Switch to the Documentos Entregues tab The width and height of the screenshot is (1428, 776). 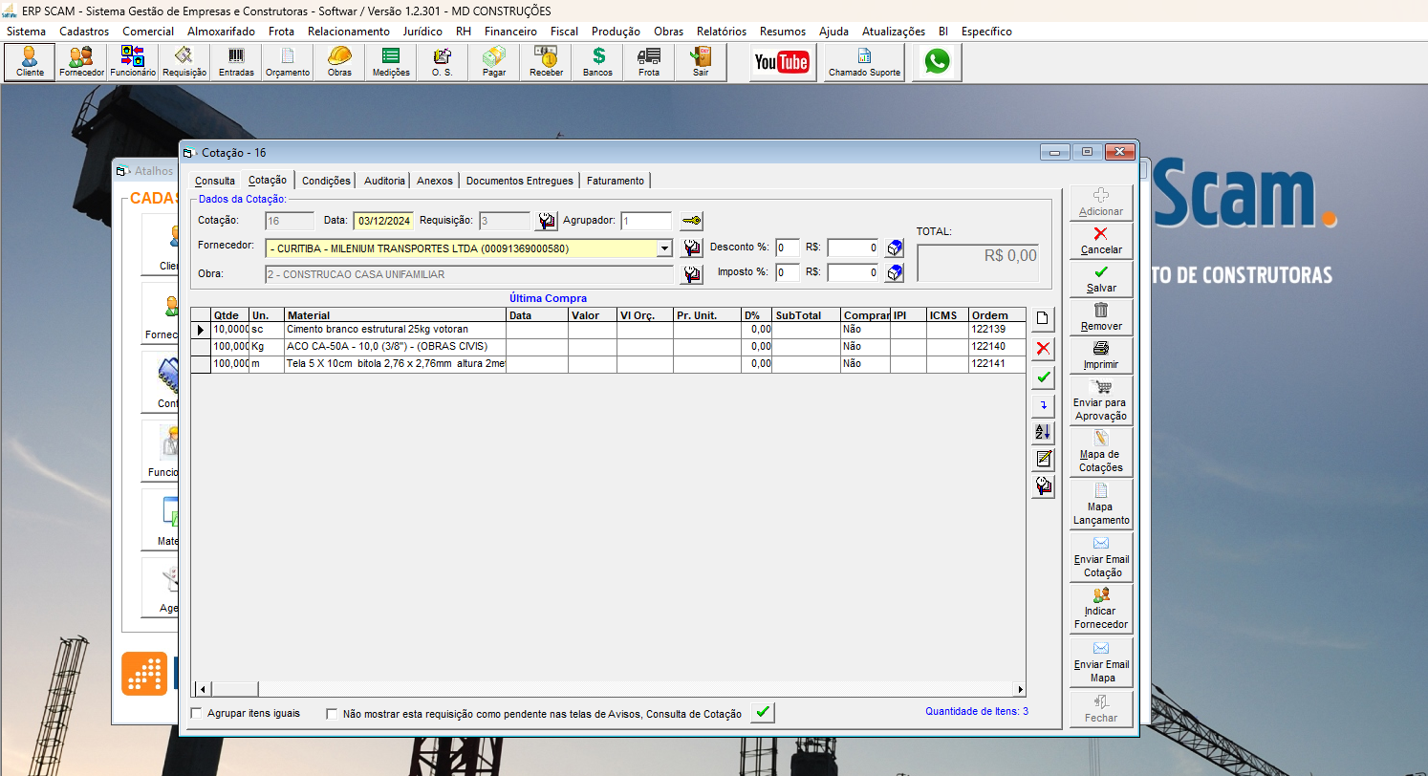[519, 181]
